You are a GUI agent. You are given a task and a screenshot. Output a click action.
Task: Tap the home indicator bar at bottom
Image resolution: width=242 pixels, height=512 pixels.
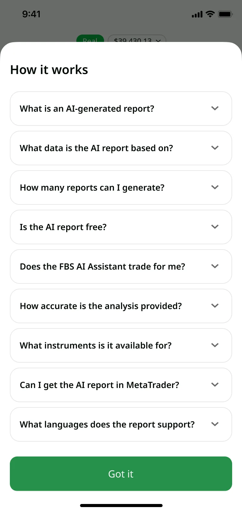click(x=121, y=505)
